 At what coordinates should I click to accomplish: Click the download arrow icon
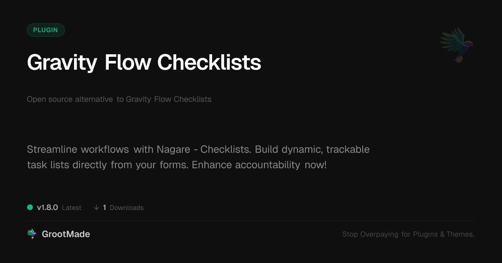click(96, 207)
